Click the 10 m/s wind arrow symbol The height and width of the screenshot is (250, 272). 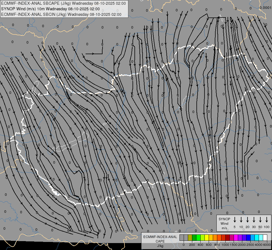click(x=241, y=220)
